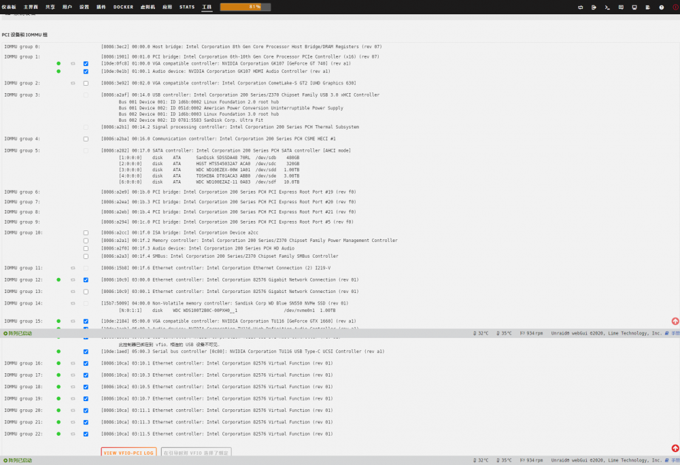Open the 设置 settings tab

84,7
